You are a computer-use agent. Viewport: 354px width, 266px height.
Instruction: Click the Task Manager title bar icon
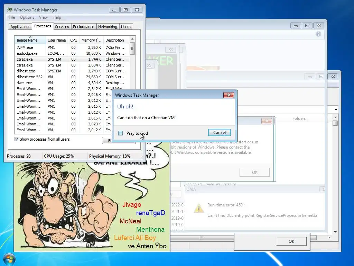click(x=9, y=10)
